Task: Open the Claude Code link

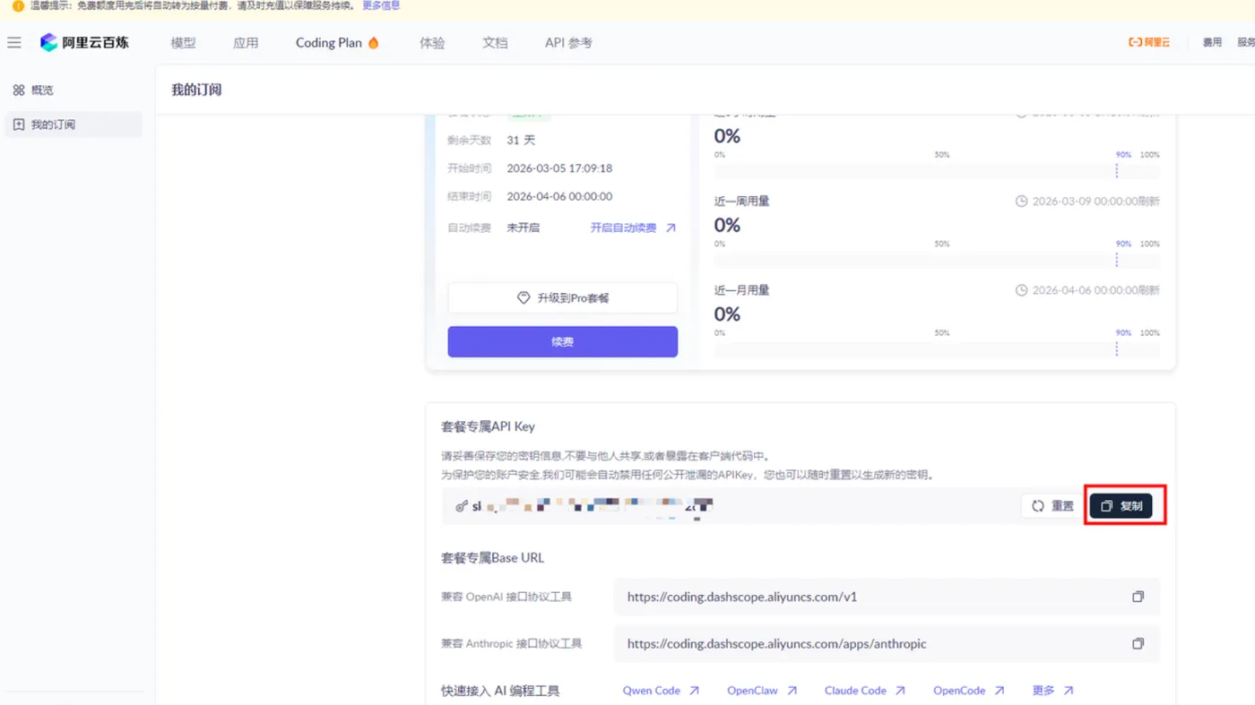Action: (865, 691)
